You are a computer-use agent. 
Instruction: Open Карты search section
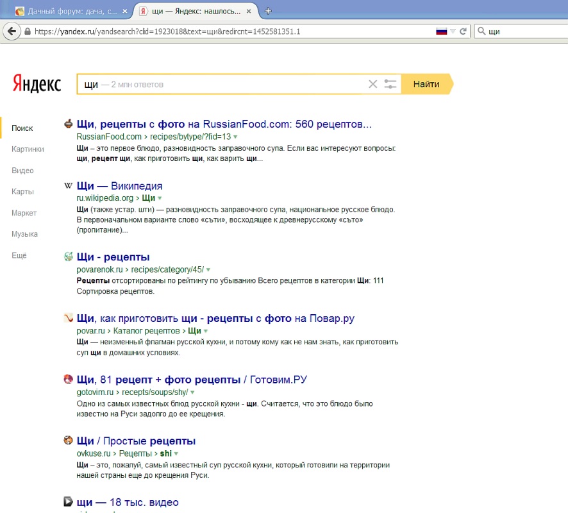22,191
